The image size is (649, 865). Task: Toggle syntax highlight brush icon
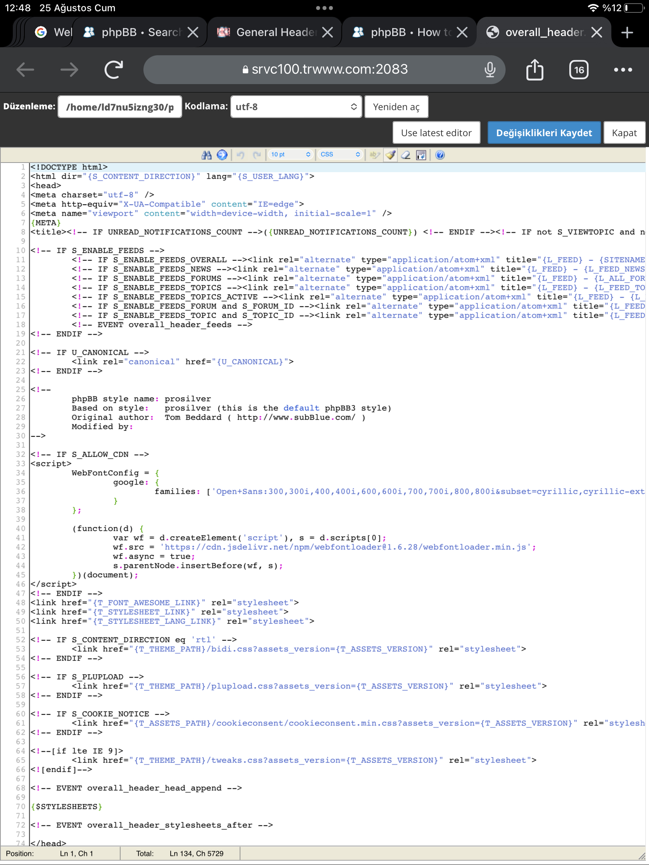click(x=391, y=155)
